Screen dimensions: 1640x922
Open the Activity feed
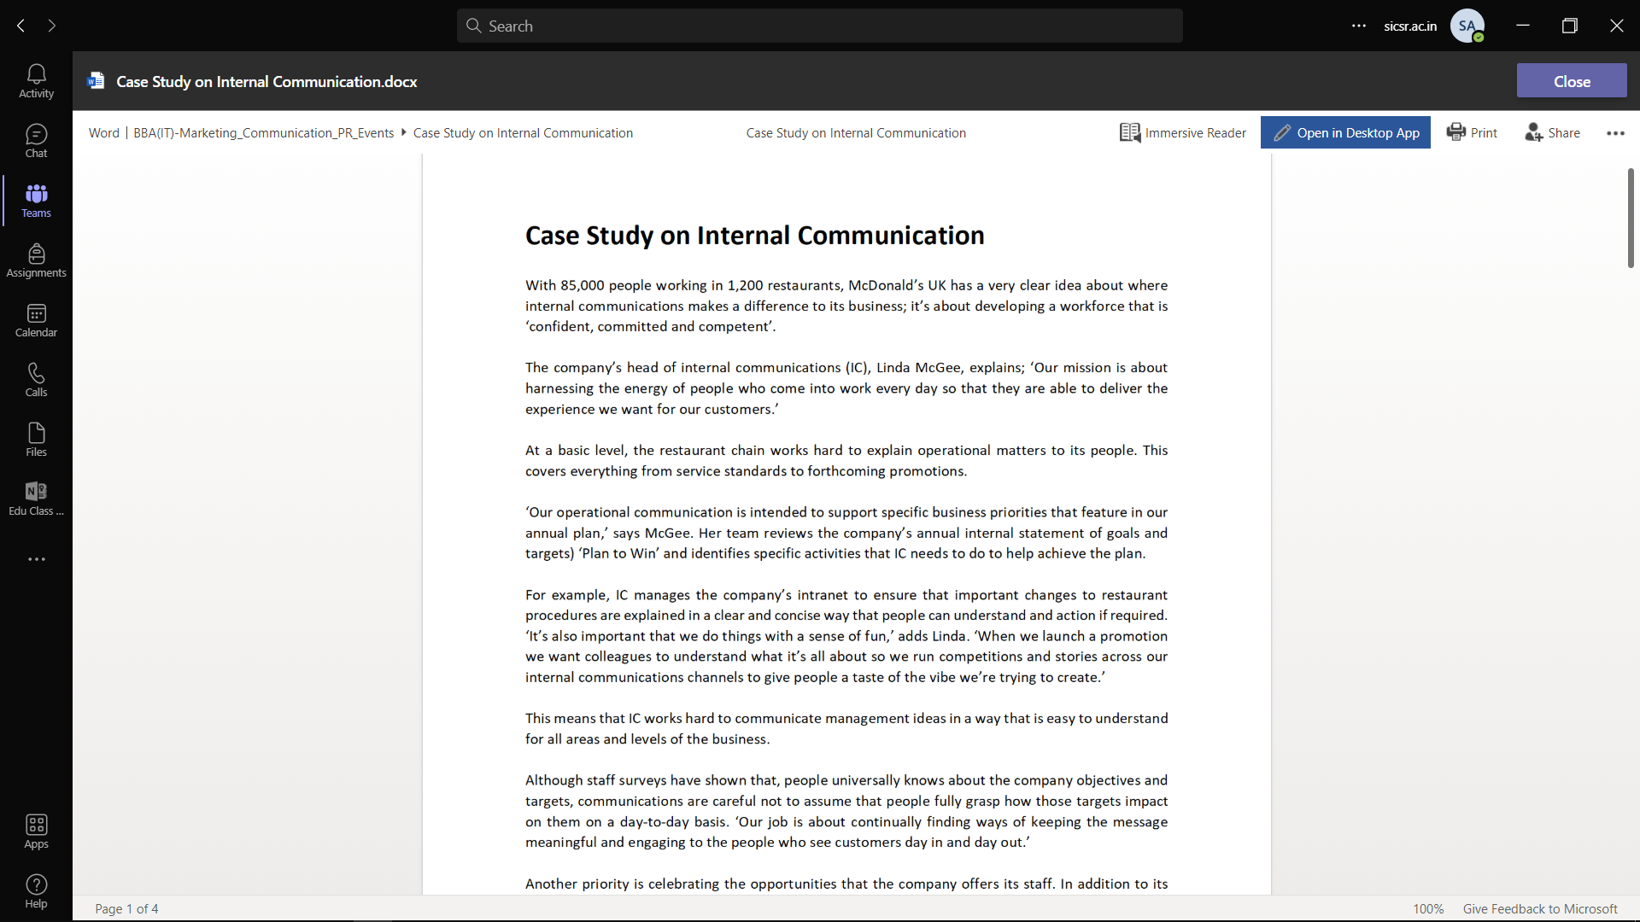(x=36, y=80)
